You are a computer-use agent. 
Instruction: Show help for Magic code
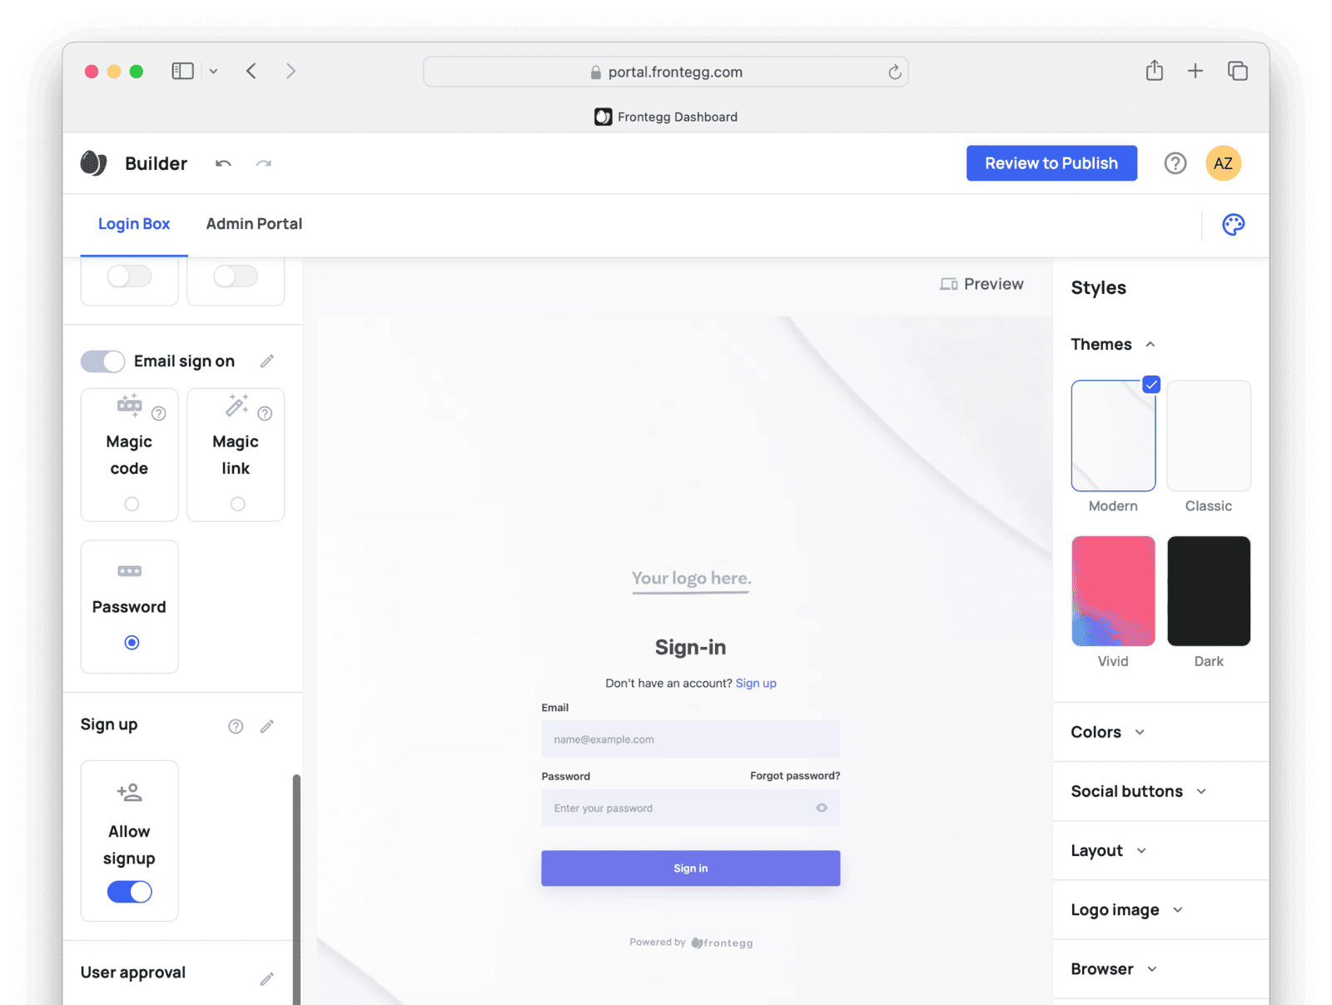(x=159, y=414)
